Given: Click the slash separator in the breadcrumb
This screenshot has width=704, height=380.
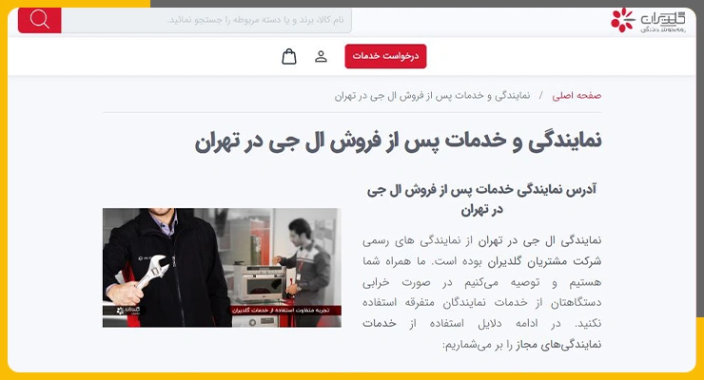Looking at the screenshot, I should pyautogui.click(x=541, y=95).
